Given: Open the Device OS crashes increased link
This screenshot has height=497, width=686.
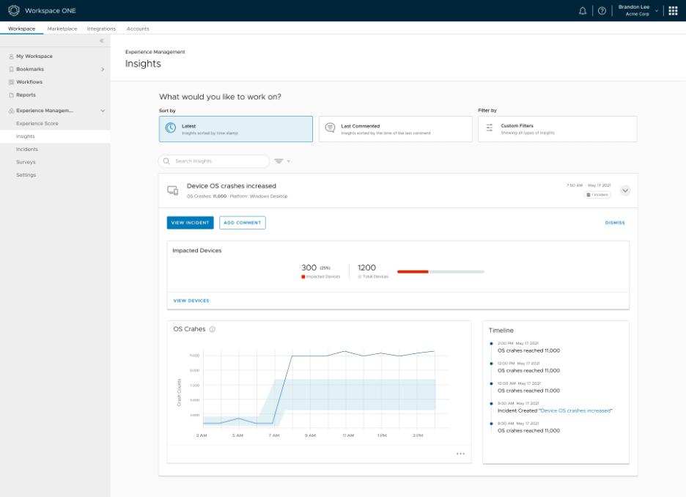Looking at the screenshot, I should click(575, 411).
